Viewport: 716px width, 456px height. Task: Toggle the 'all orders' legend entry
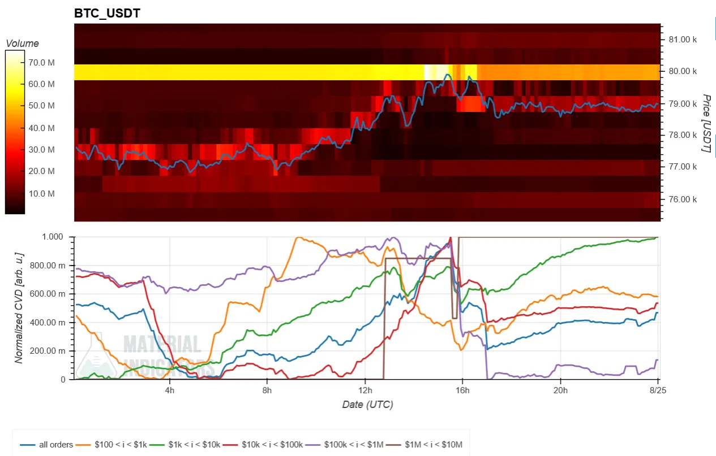(x=46, y=445)
